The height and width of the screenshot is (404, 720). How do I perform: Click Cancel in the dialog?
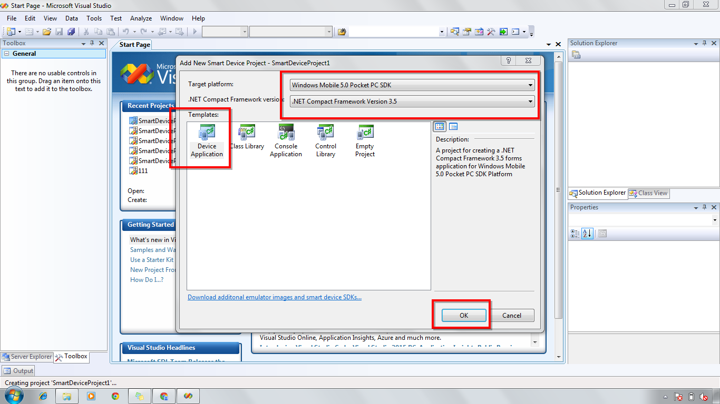(x=512, y=316)
